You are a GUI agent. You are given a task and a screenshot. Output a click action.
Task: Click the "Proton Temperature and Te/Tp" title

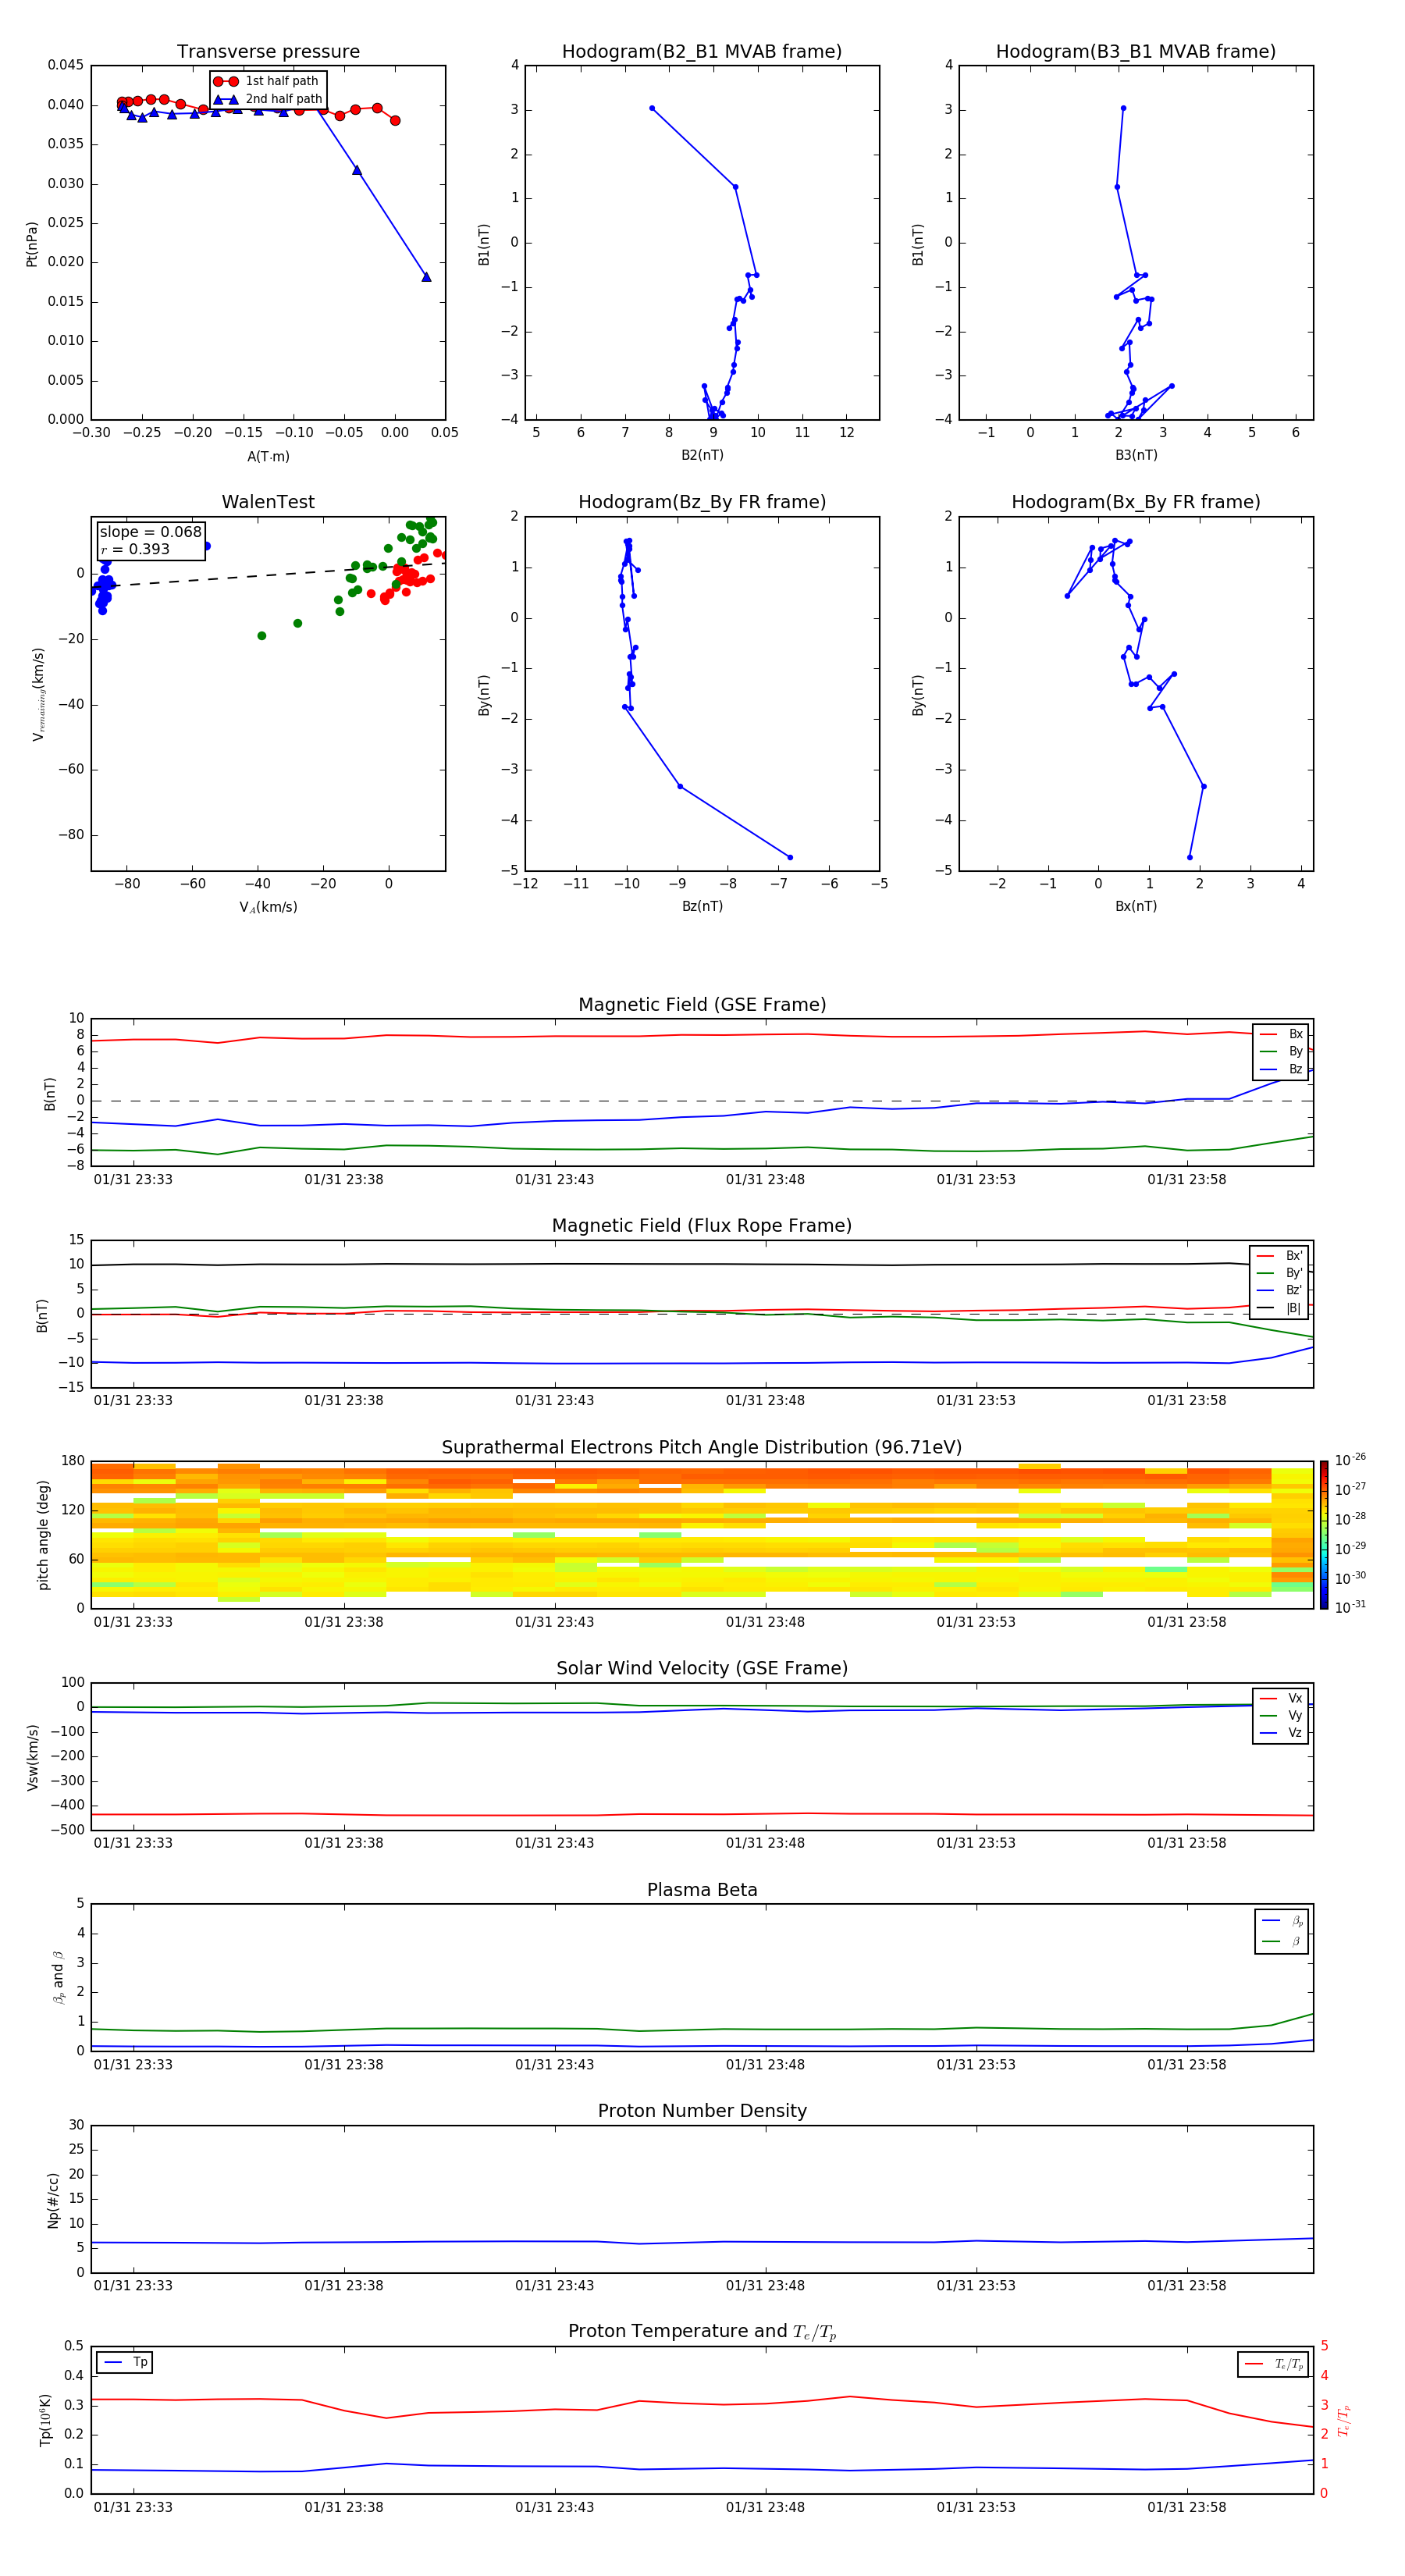pos(702,2332)
